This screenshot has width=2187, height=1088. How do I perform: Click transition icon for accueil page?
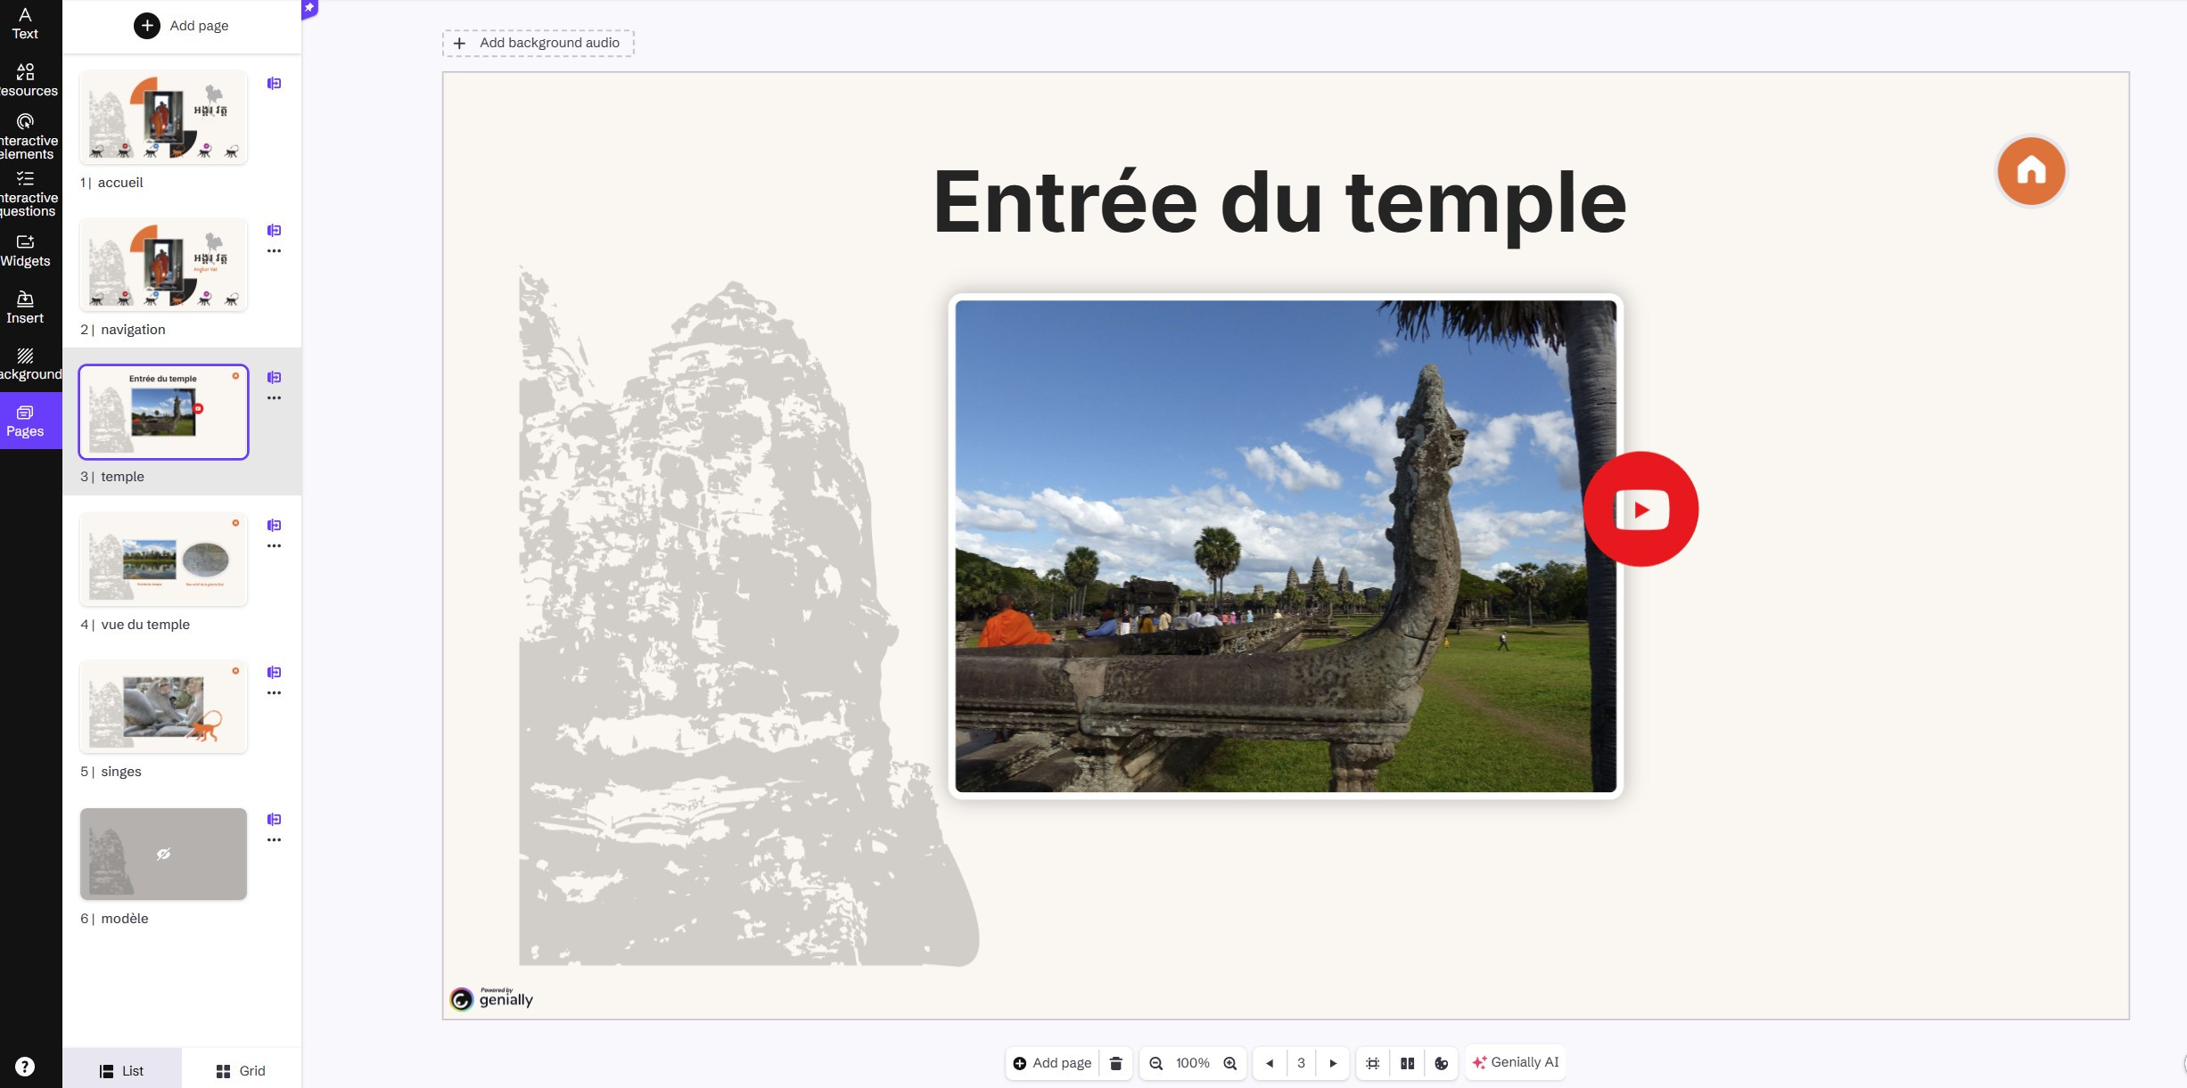[x=274, y=83]
